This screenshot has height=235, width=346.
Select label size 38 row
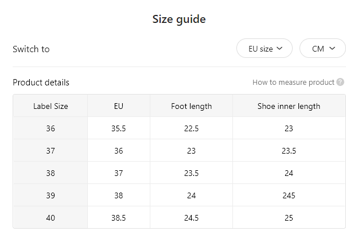click(179, 173)
